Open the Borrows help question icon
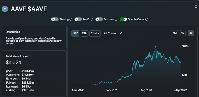199x97 pixels. click(x=116, y=19)
